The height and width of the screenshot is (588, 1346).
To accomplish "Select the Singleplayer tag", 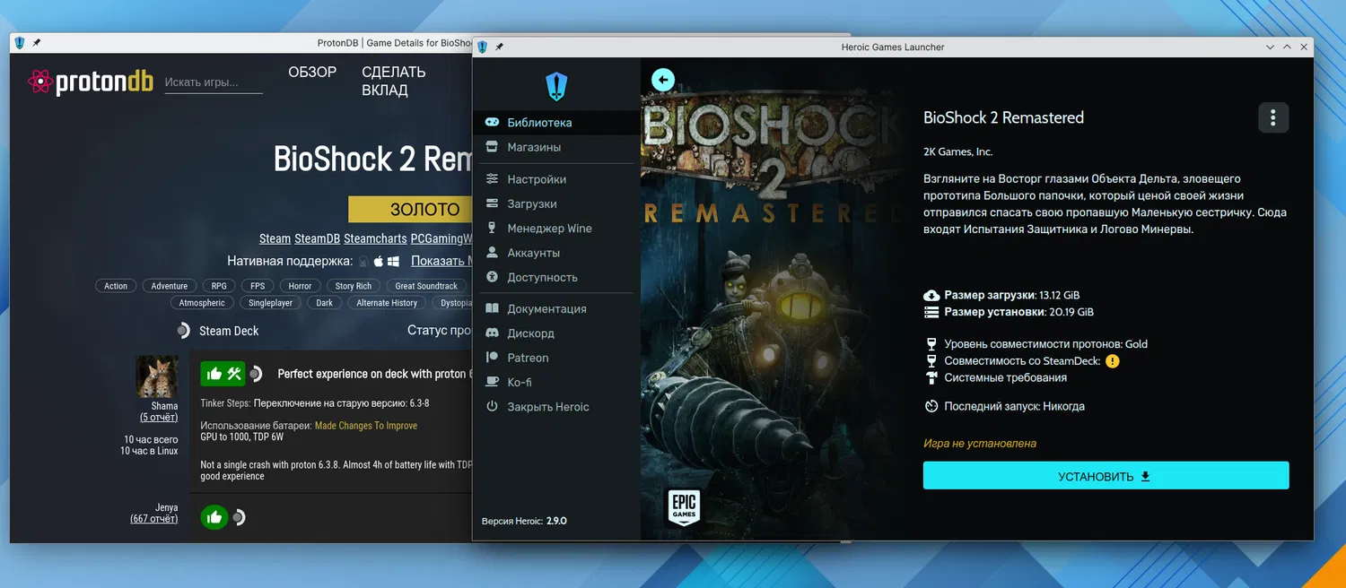I will click(271, 303).
